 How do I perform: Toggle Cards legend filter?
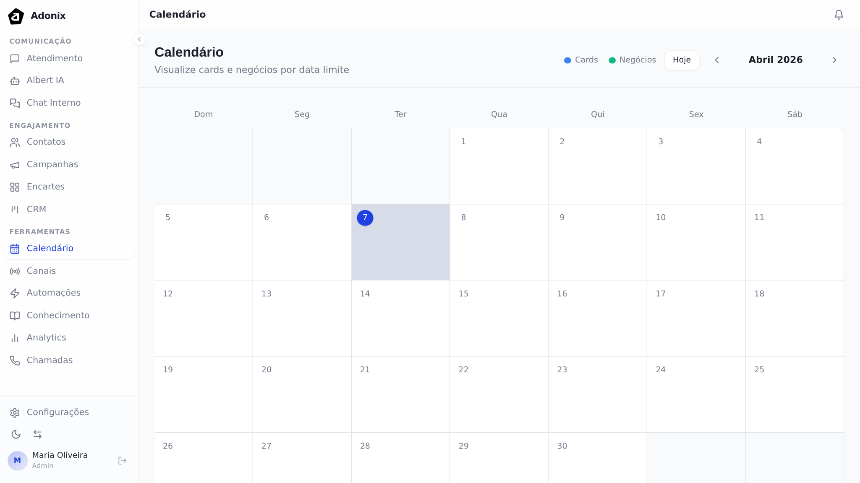coord(581,60)
